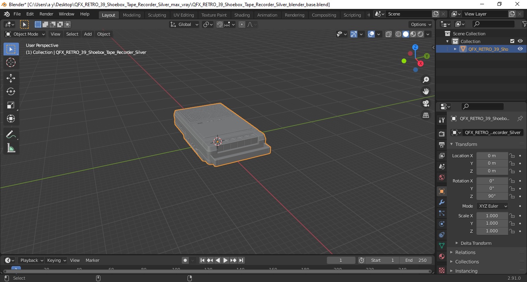Image resolution: width=527 pixels, height=282 pixels.
Task: Activate the Scale tool
Action: click(11, 105)
